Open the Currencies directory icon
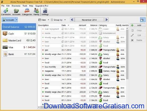This screenshot has width=147, height=111. click(x=6, y=12)
